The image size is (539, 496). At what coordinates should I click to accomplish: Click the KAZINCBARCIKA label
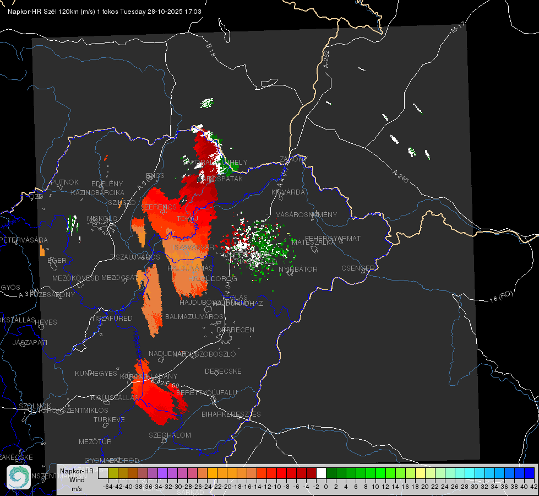(97, 192)
